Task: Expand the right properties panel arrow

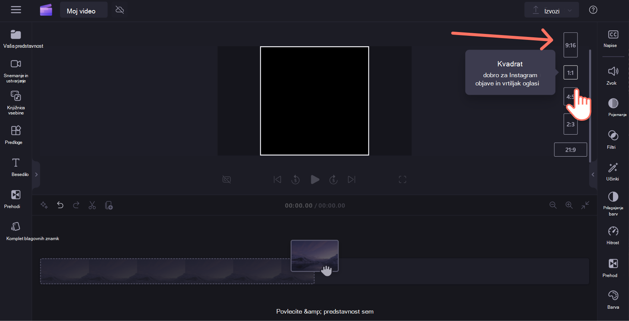Action: point(593,174)
